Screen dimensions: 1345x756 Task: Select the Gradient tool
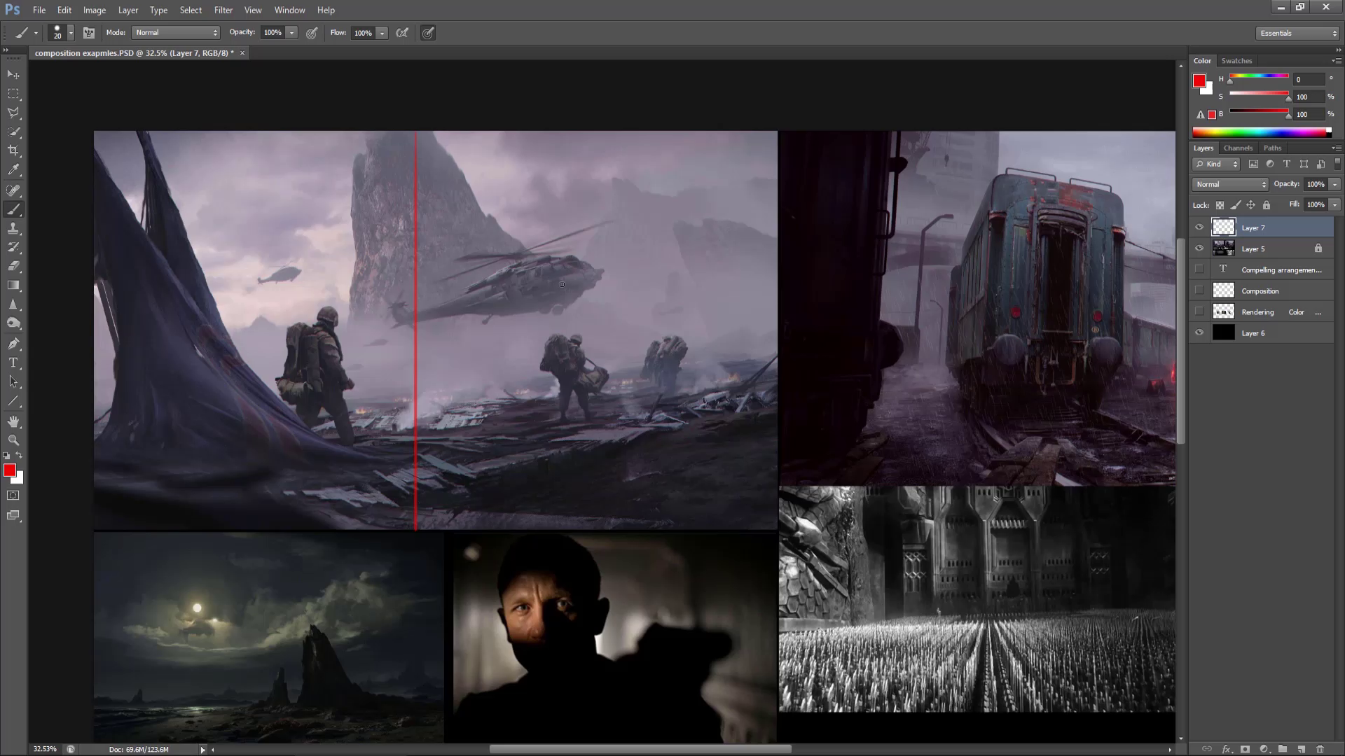pyautogui.click(x=13, y=285)
